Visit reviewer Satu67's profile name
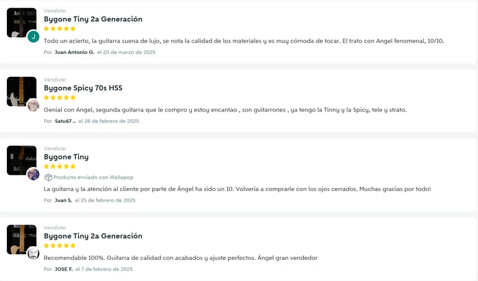The image size is (478, 281). (x=65, y=121)
